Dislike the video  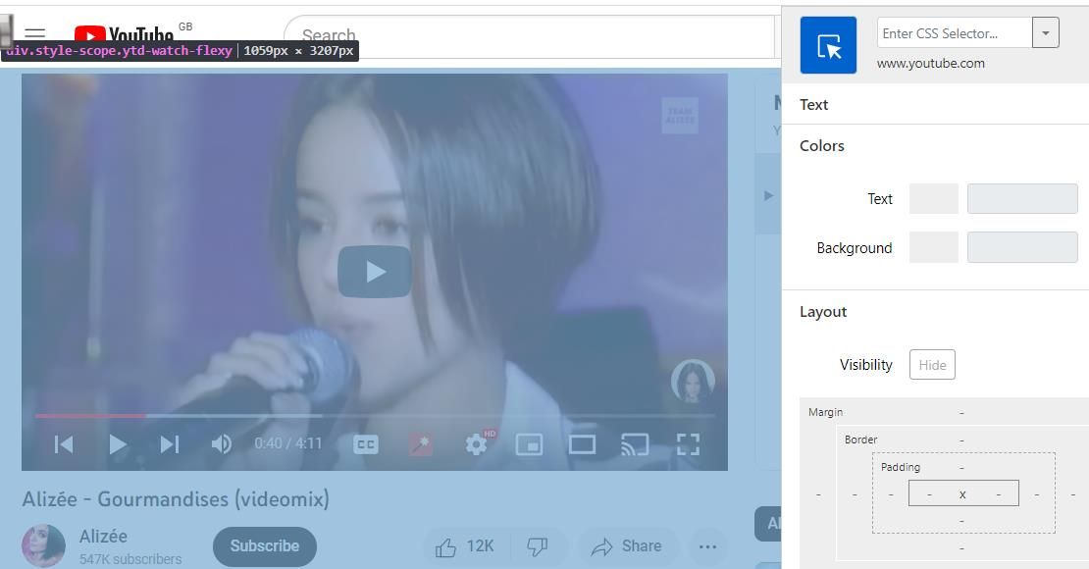tap(538, 546)
